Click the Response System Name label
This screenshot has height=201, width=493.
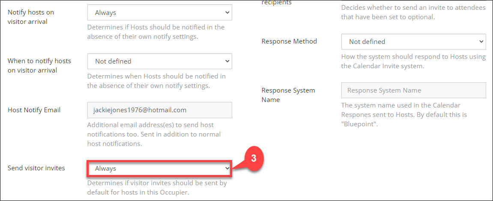(x=288, y=95)
